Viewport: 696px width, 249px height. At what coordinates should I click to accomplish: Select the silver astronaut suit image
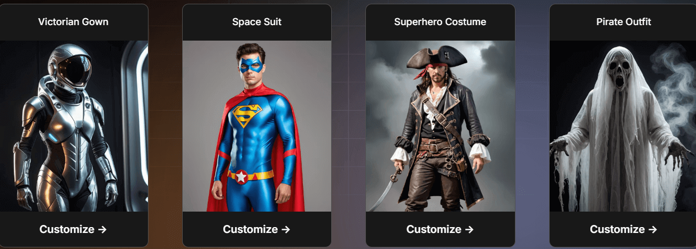point(74,126)
